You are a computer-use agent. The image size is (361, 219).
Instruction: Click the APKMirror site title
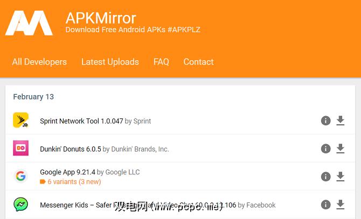pos(101,18)
